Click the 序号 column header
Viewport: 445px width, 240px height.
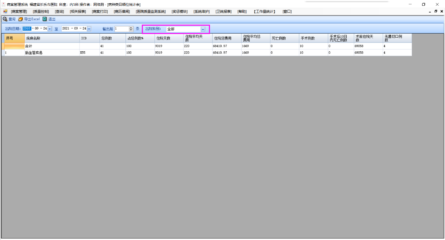tap(15, 38)
